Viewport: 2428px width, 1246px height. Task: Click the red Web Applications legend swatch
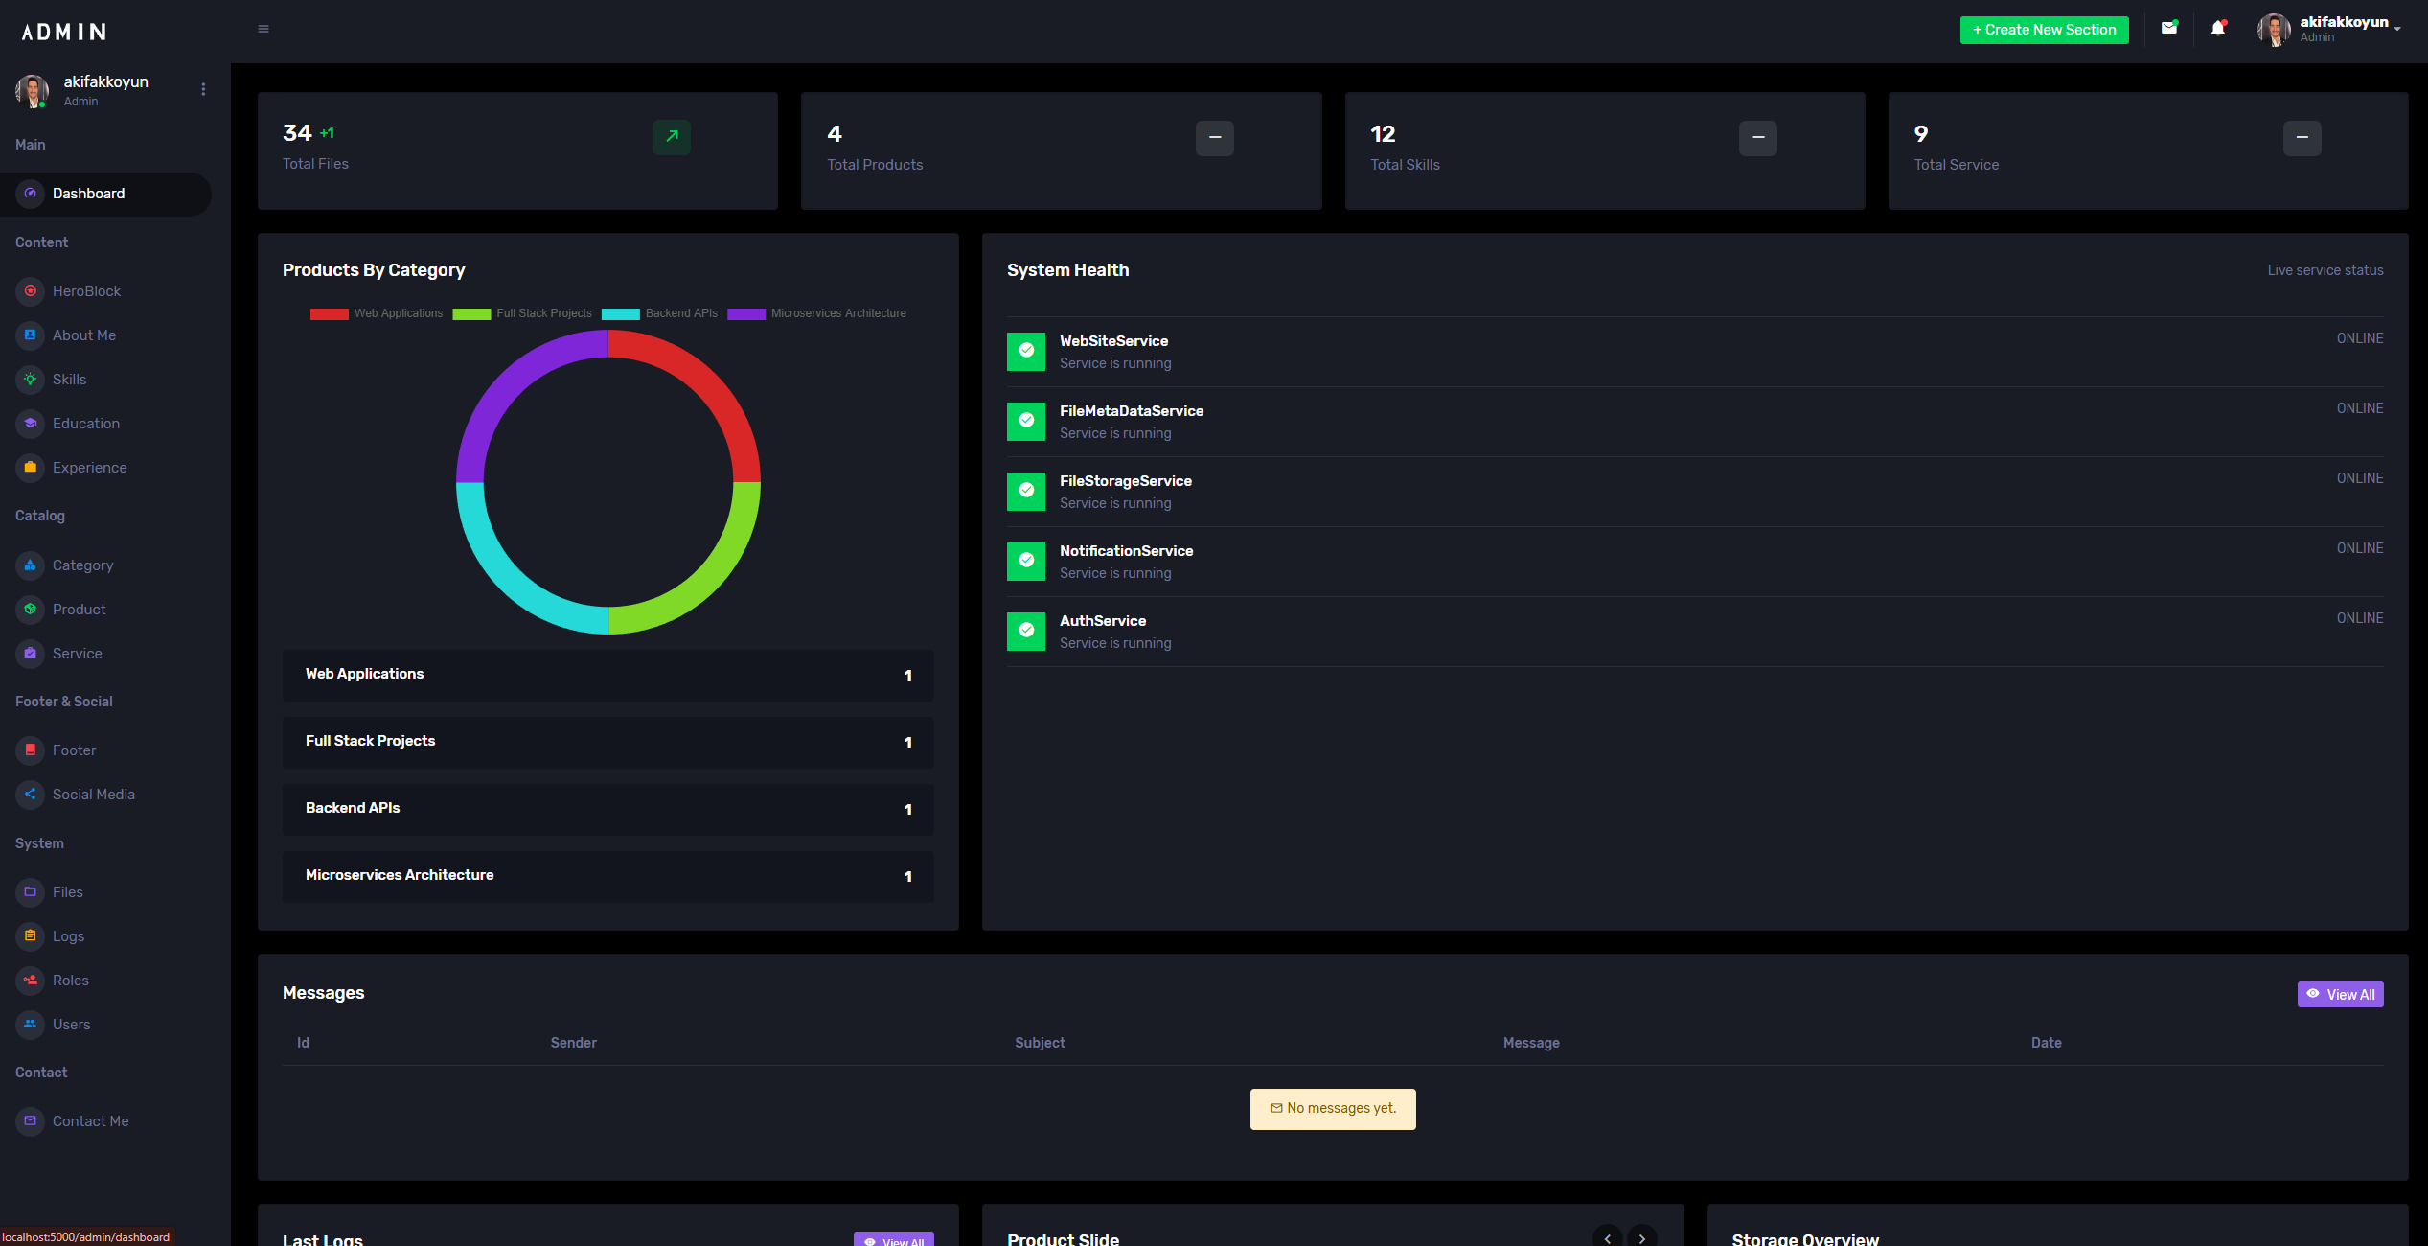click(x=330, y=313)
